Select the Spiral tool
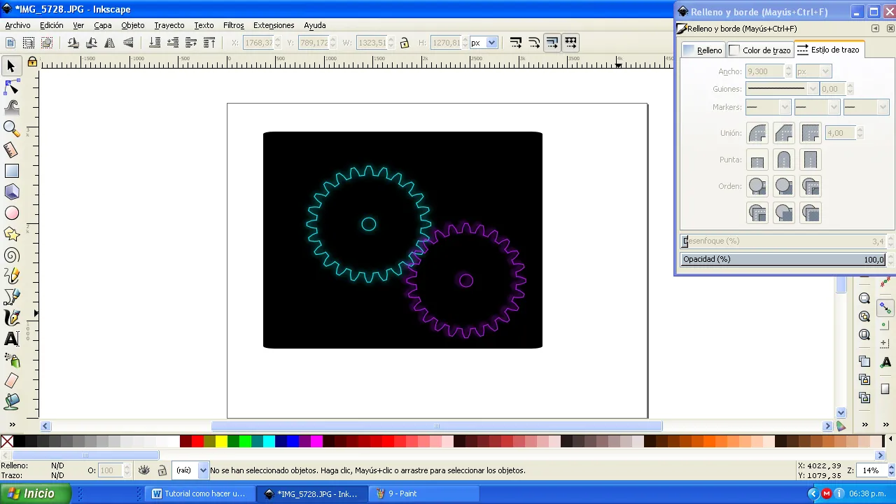The image size is (896, 504). [11, 255]
